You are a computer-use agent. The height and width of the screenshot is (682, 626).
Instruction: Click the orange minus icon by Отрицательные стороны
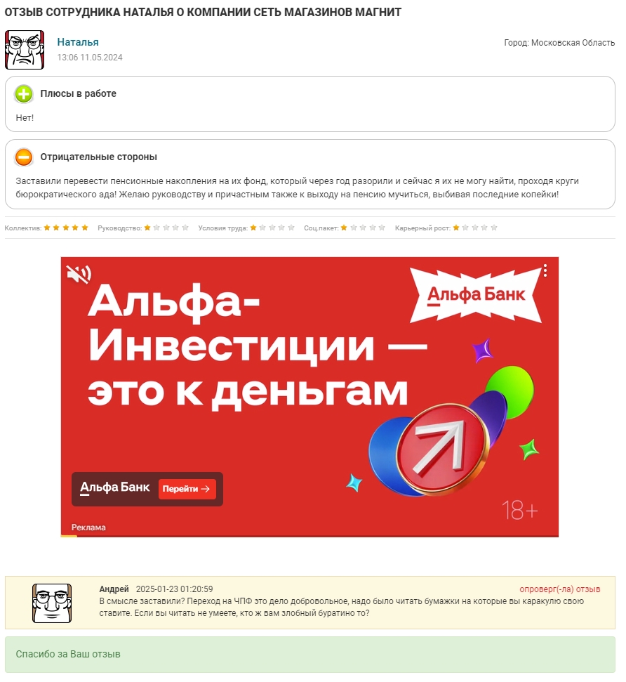(24, 157)
